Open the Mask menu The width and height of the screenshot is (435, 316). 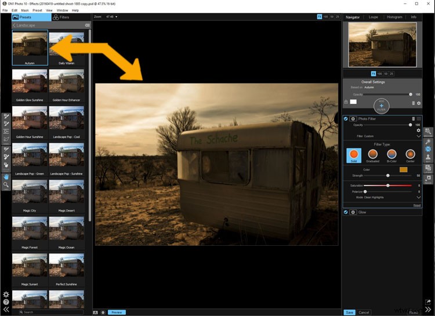[x=25, y=10]
